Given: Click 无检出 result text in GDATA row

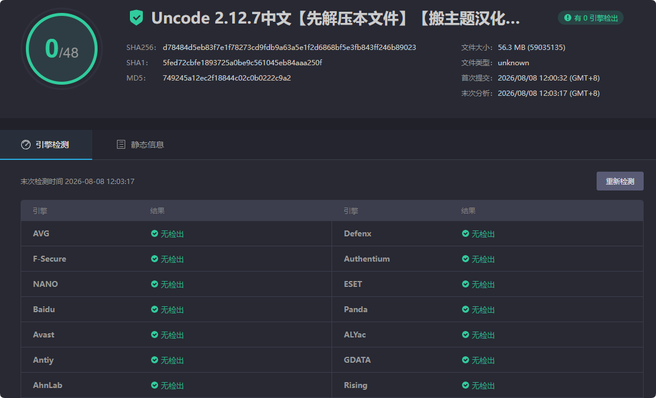Looking at the screenshot, I should point(483,360).
